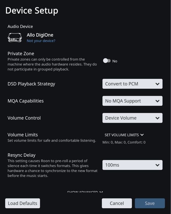Click the Load Defaults button
171x214 pixels.
pos(23,203)
